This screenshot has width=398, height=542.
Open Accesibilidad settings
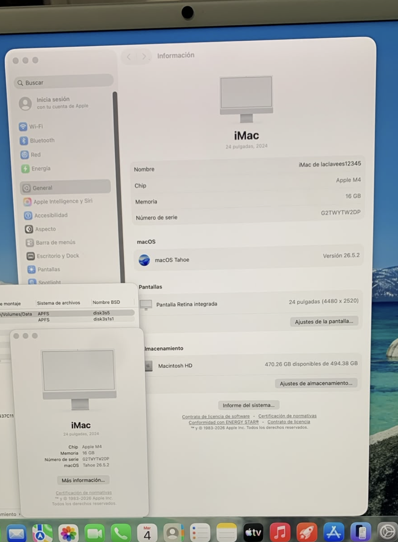(46, 215)
